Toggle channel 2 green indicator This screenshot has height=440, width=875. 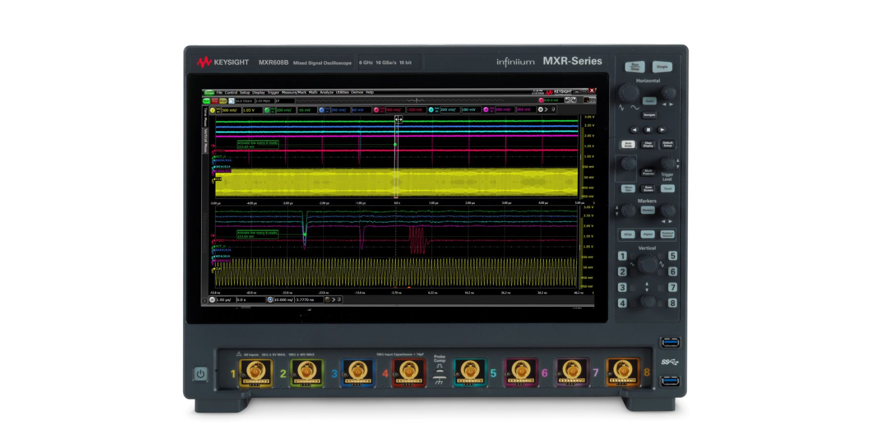click(267, 110)
